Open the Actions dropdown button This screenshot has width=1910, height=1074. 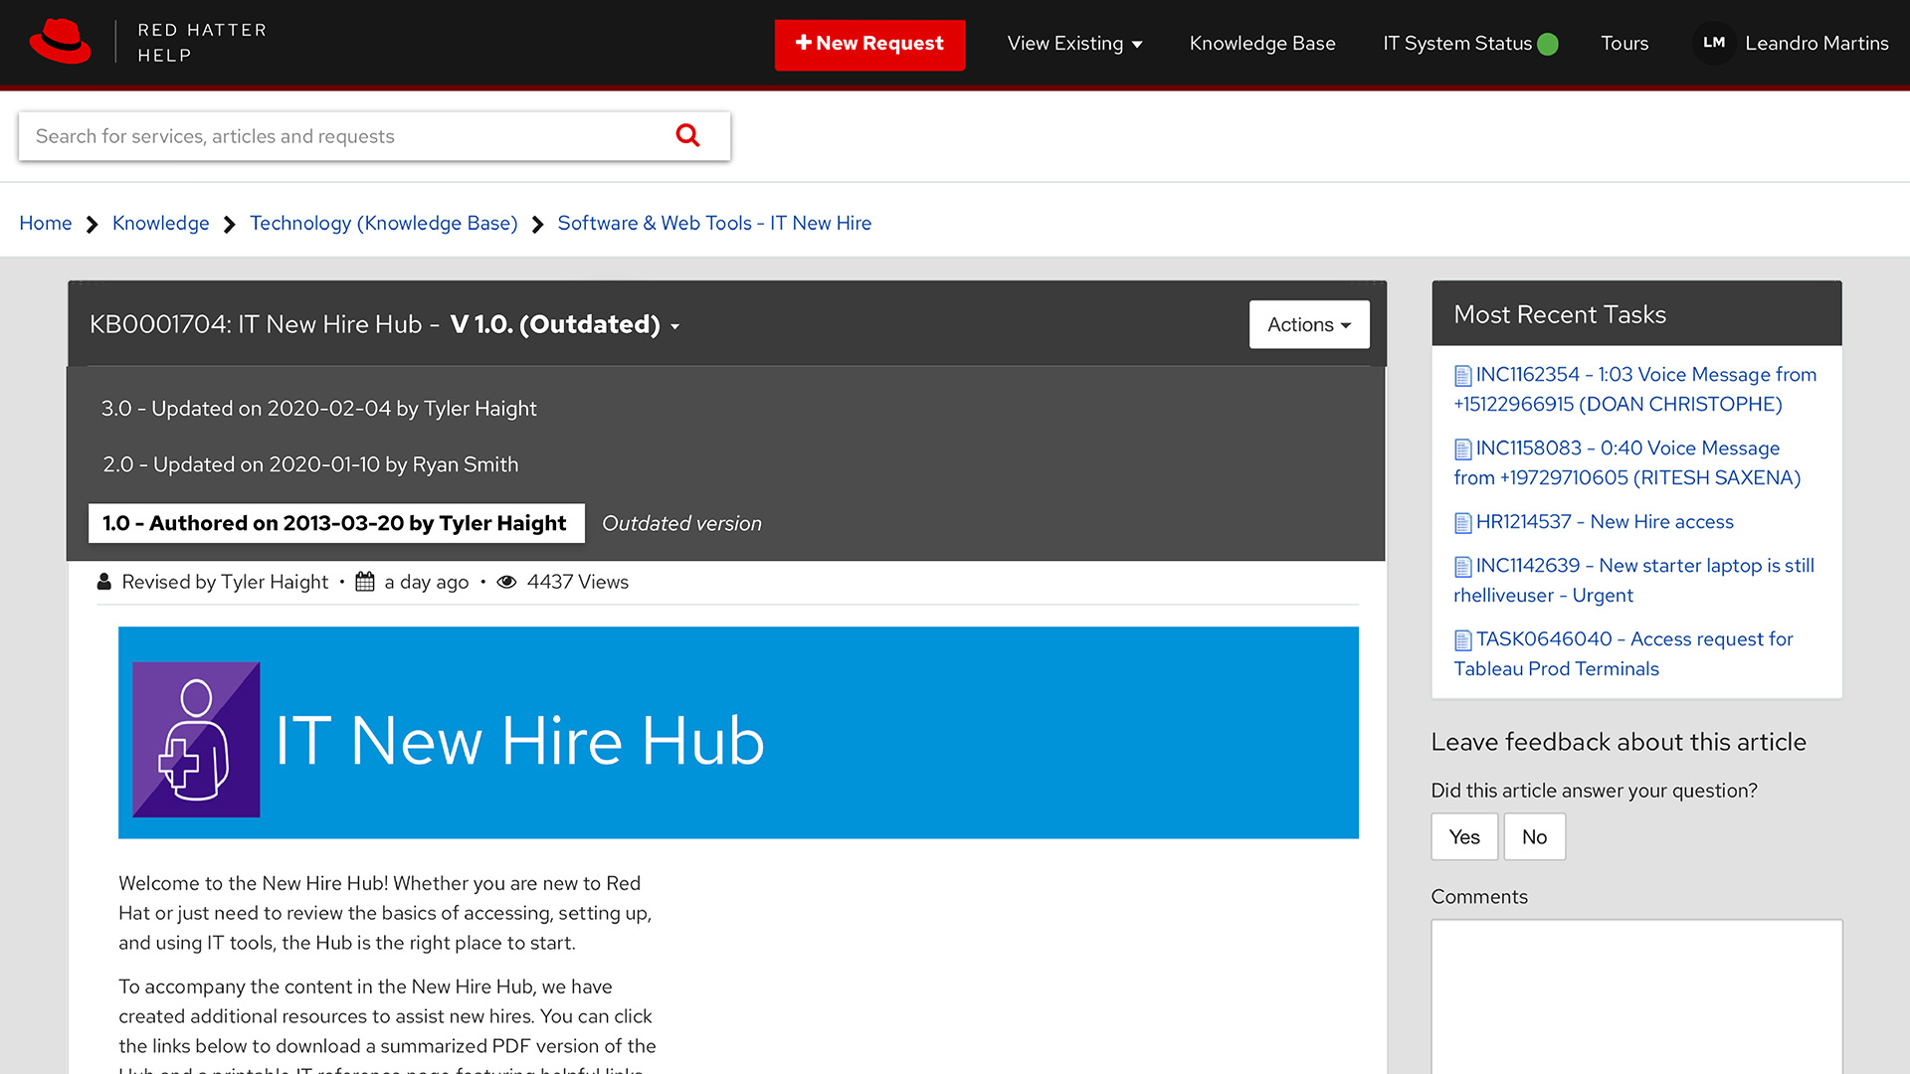click(x=1309, y=324)
